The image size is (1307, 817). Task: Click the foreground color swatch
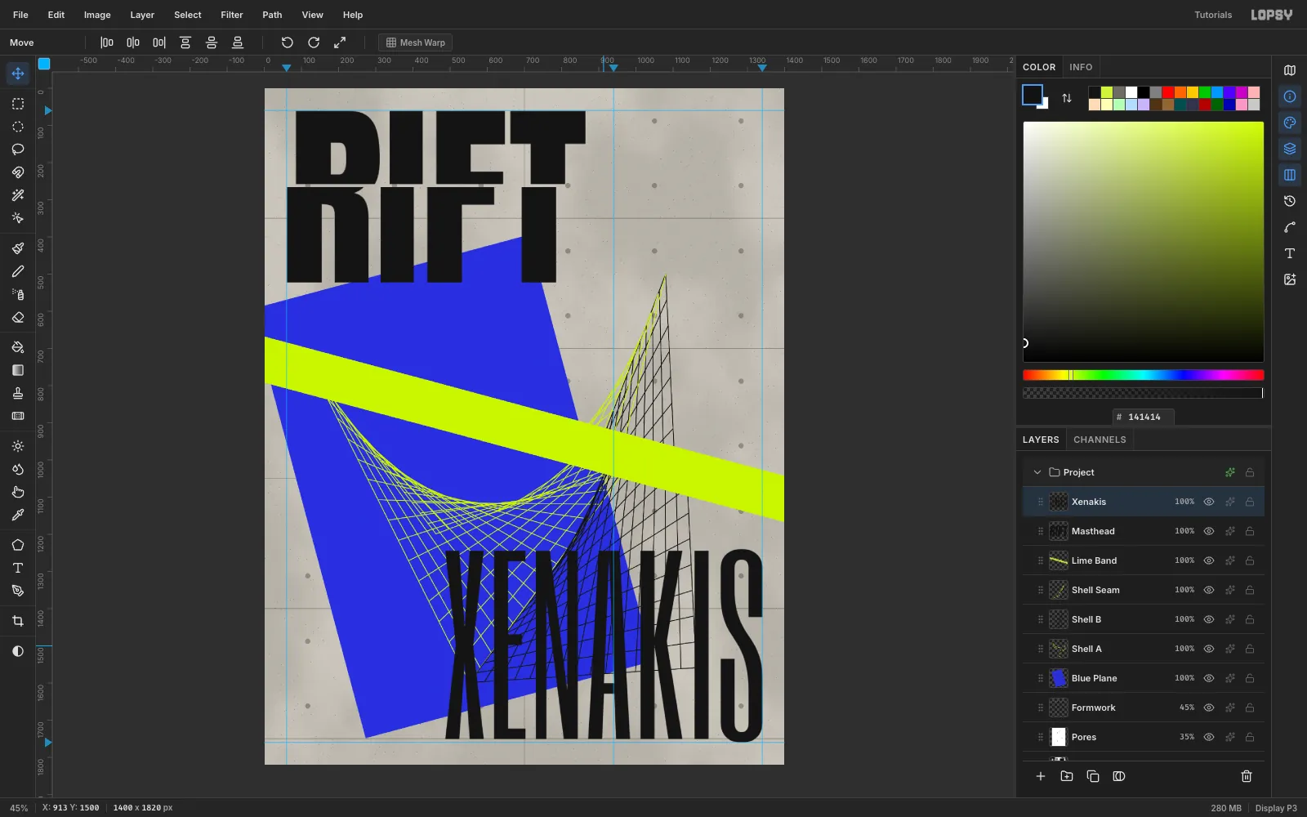tap(1033, 95)
